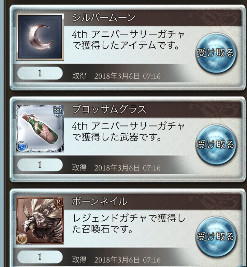Claim Blossom Glass with 受け取る button
This screenshot has height=267, width=247.
click(x=216, y=145)
